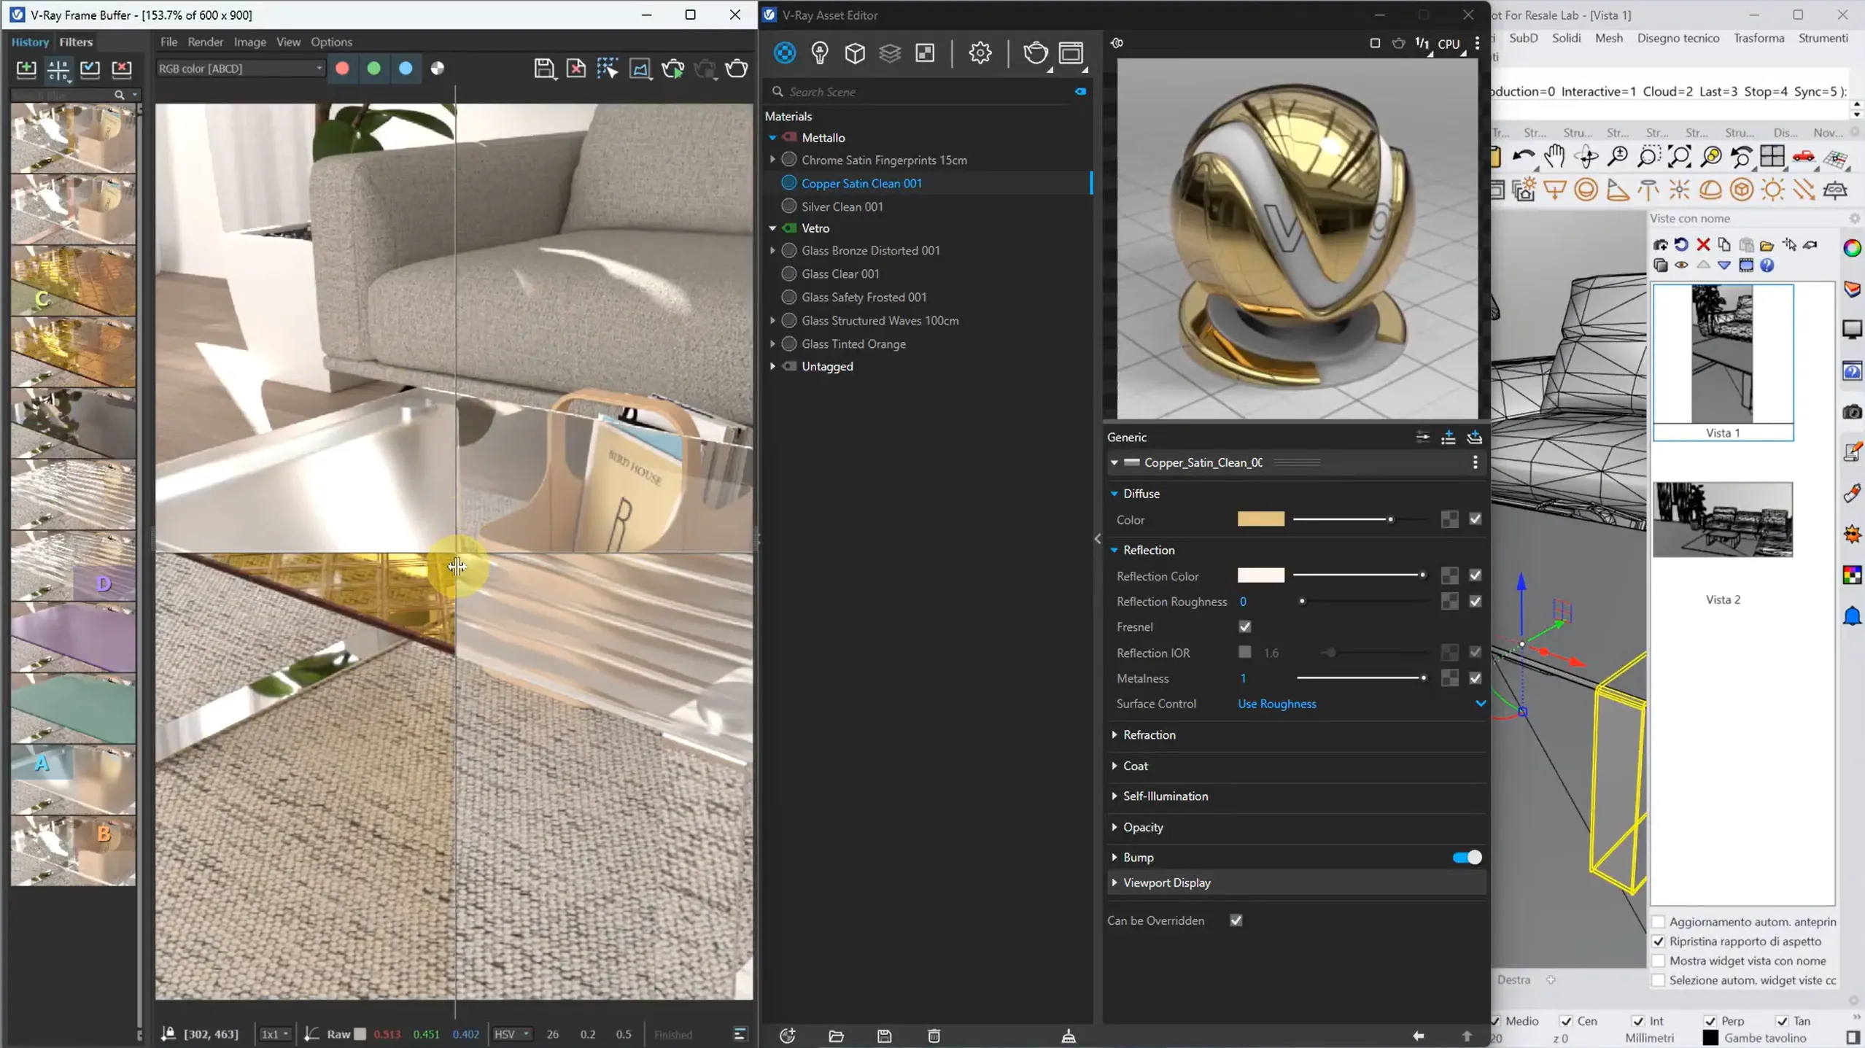The height and width of the screenshot is (1048, 1865).
Task: Select Silver Clean 001 material
Action: click(x=842, y=206)
